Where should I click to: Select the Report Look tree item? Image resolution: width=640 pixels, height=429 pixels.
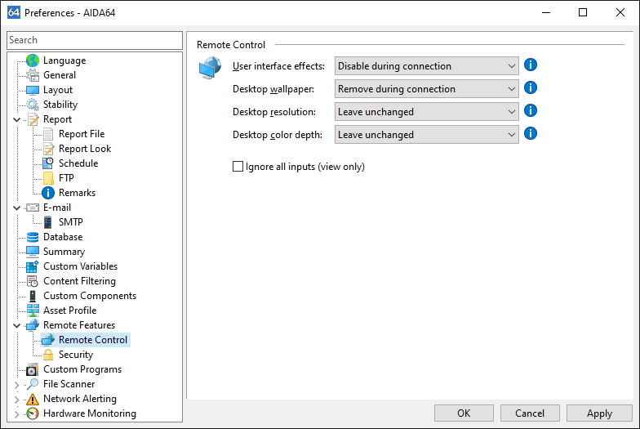(85, 149)
